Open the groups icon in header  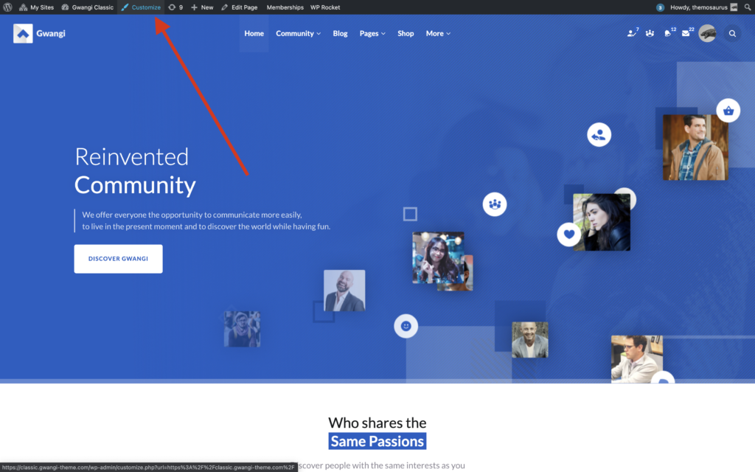(x=650, y=33)
